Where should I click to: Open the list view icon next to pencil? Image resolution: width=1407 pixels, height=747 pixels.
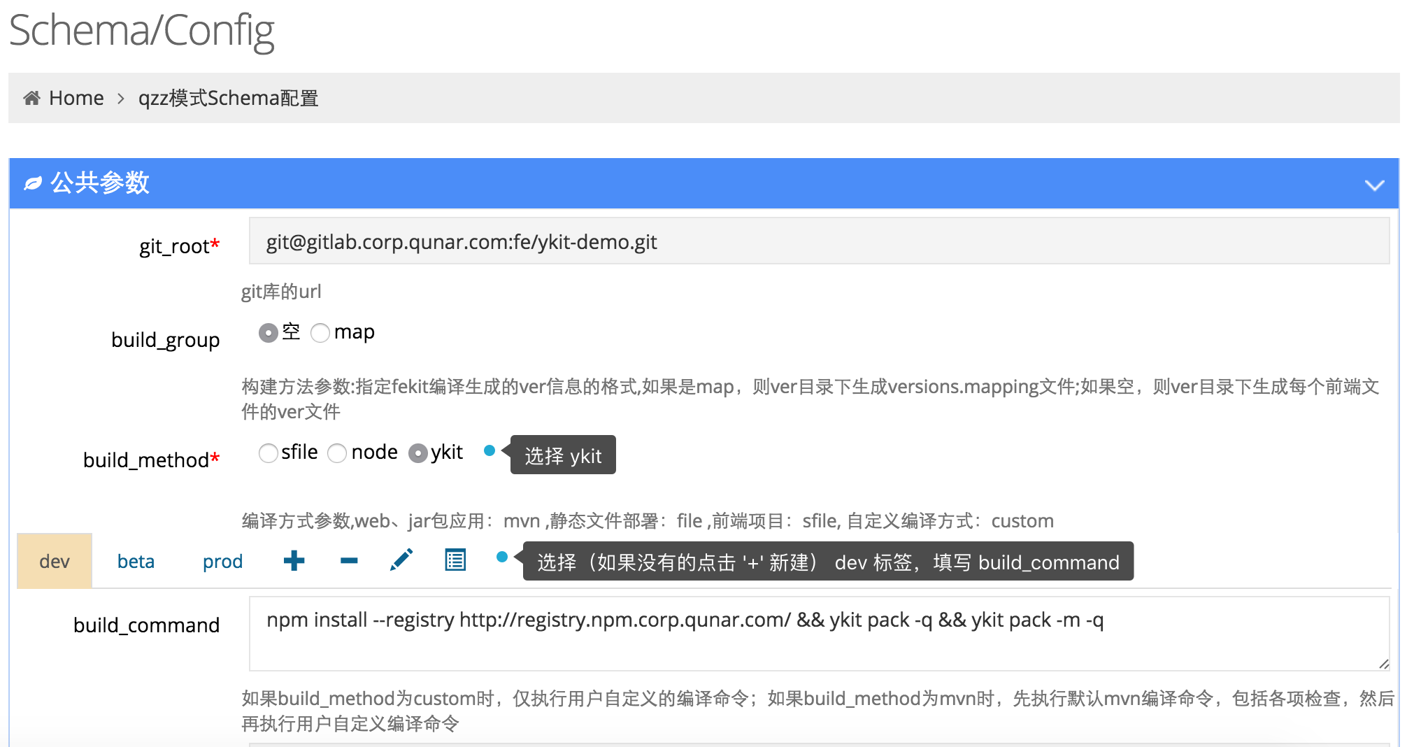[x=455, y=560]
